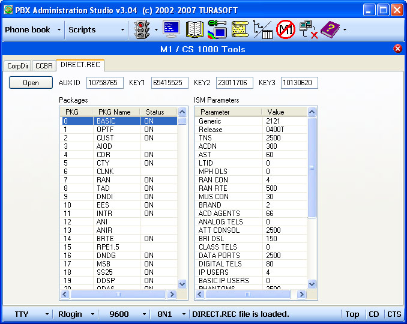Click the crossed-out M1 icon

coord(286,29)
